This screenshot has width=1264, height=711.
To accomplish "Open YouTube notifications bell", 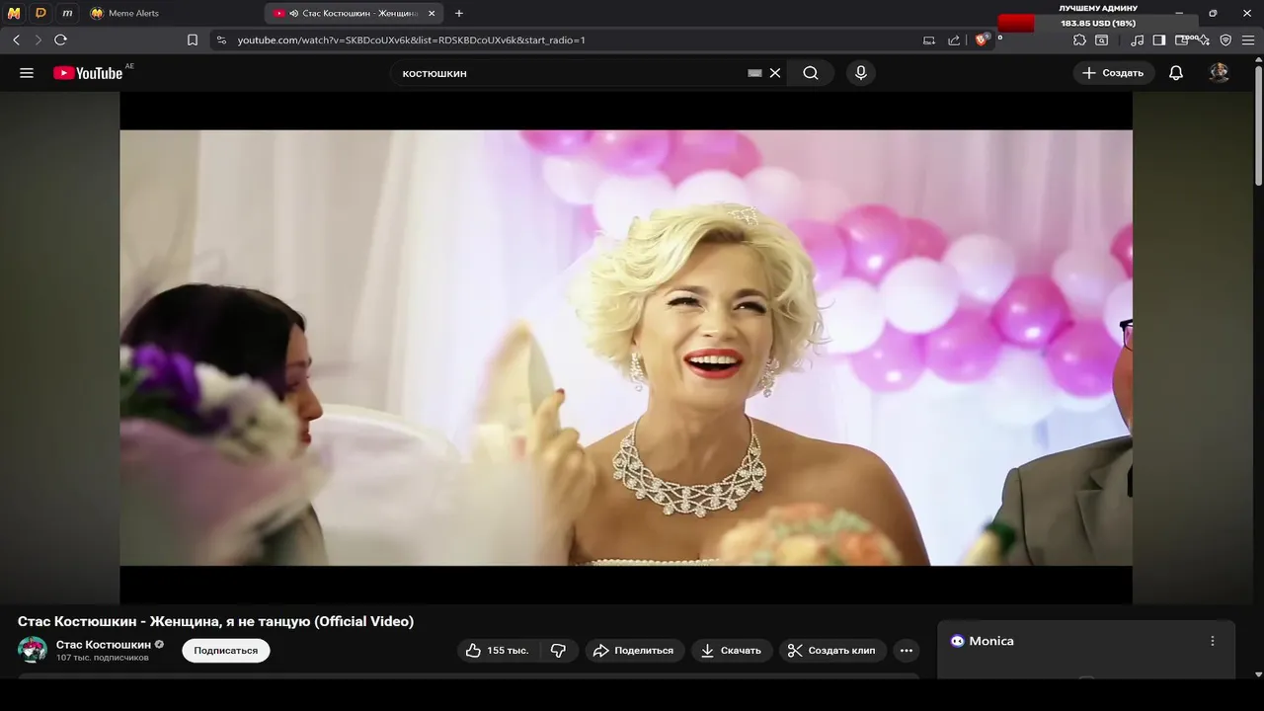I will coord(1176,73).
